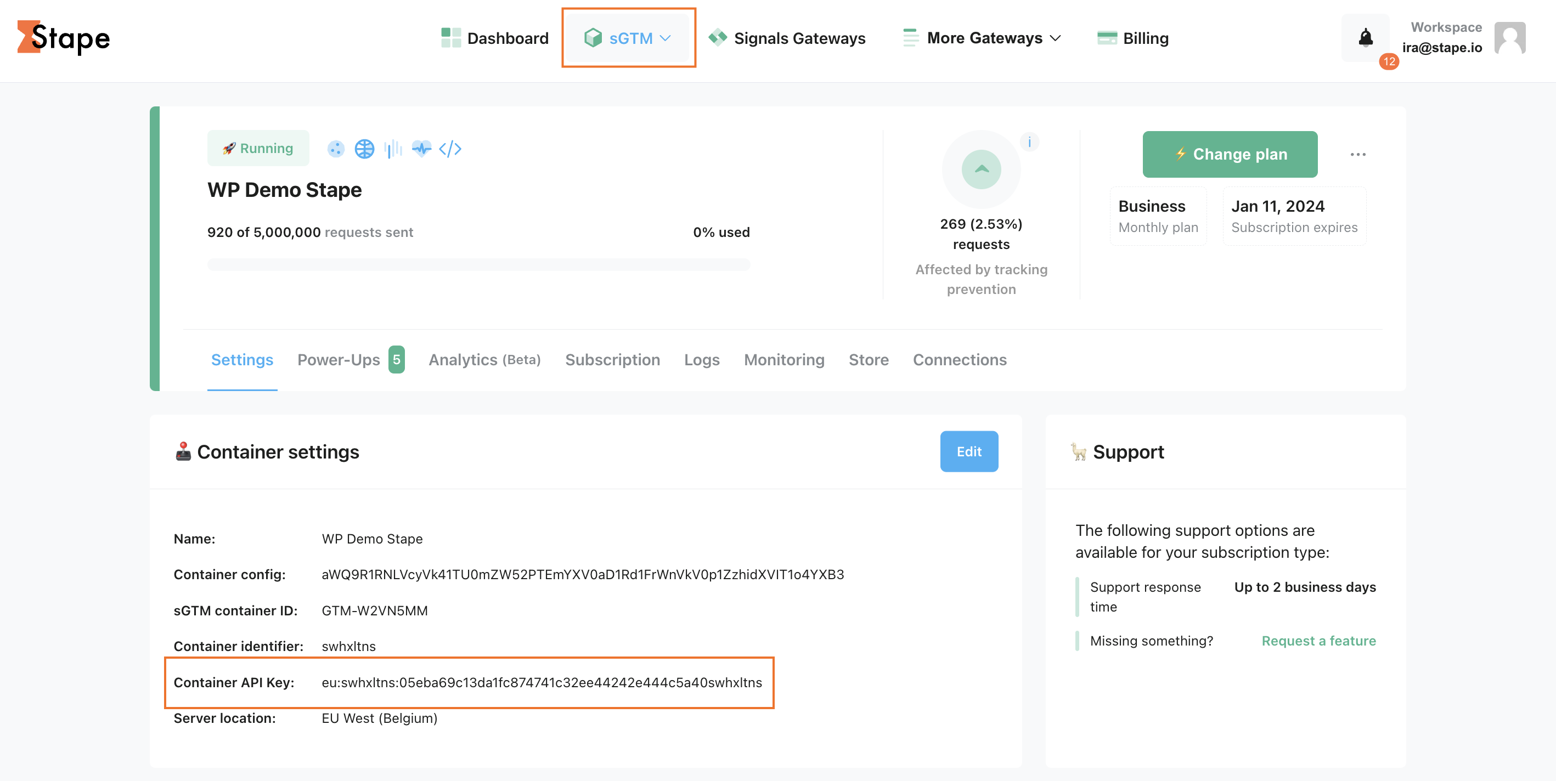Screen dimensions: 1556x781
Task: Click Up to 2 business days text
Action: (x=1305, y=587)
